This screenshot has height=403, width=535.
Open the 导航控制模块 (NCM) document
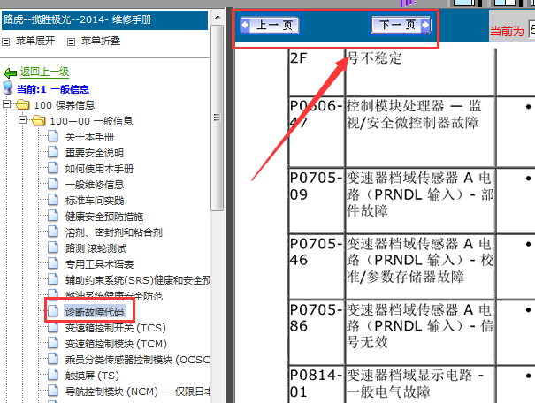click(137, 392)
